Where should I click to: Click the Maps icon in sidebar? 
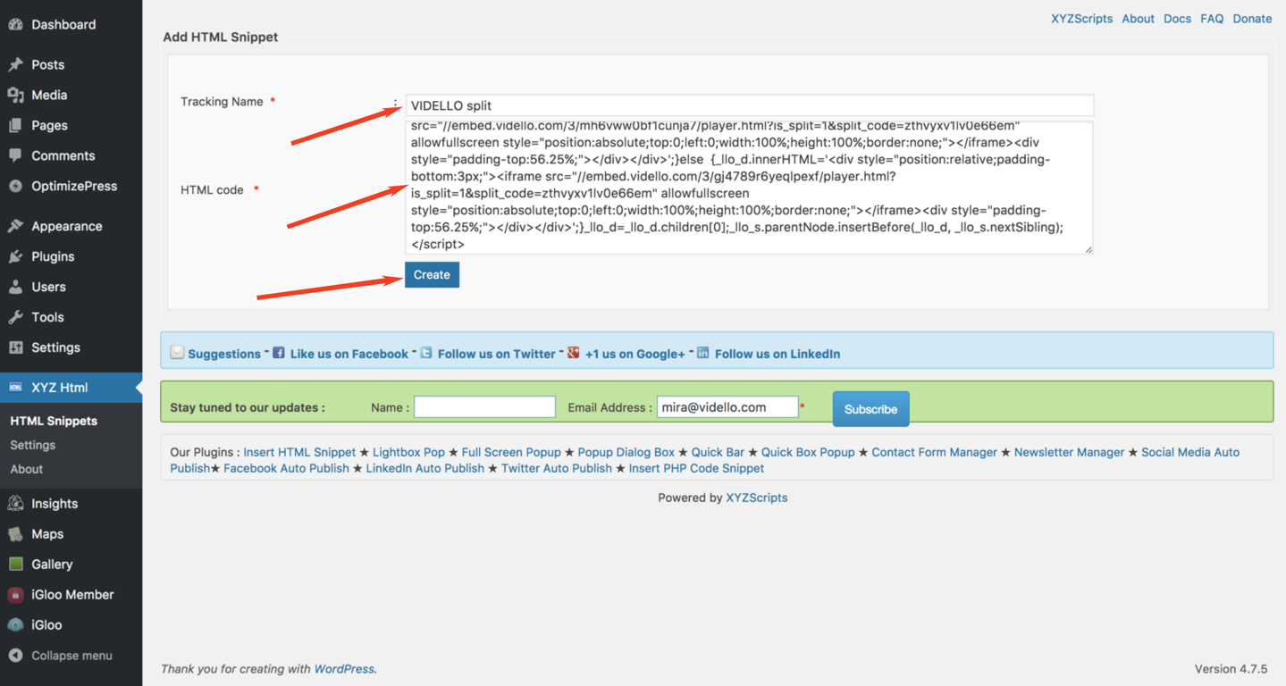click(16, 534)
